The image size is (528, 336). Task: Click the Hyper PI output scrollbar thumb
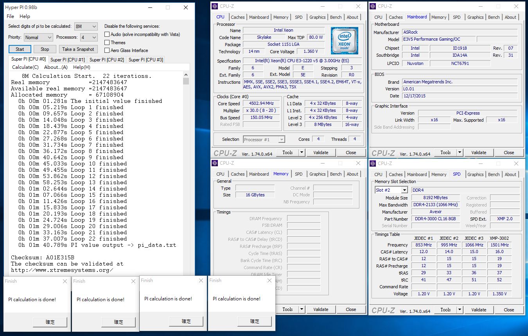click(186, 81)
